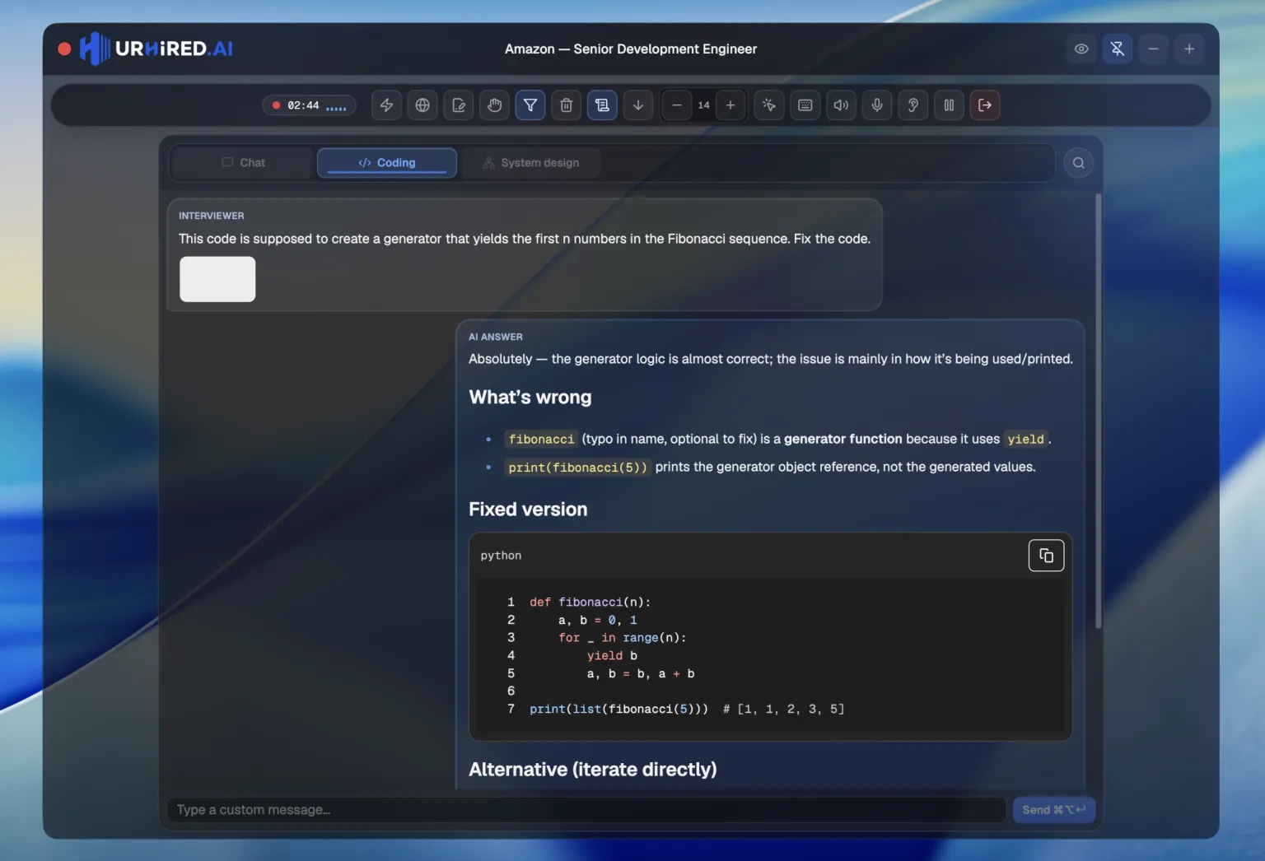Toggle the eye visibility icon
This screenshot has width=1265, height=861.
click(1081, 49)
